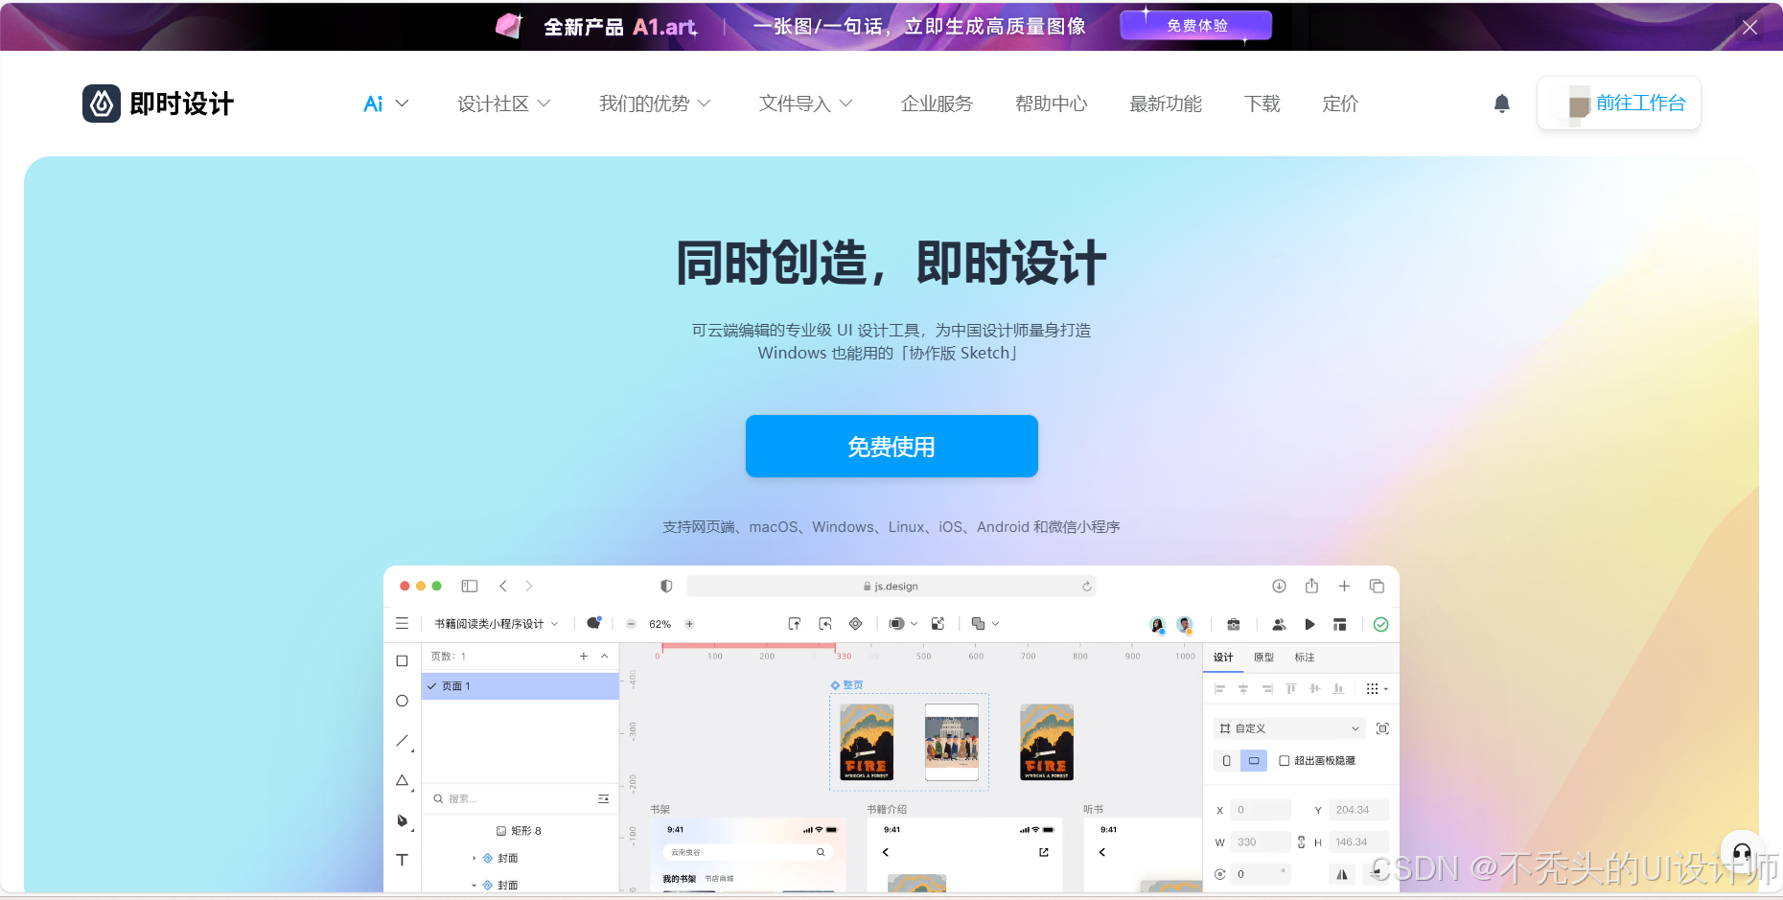Screen dimensions: 1783x900
Task: Select the Triangle shape tool
Action: (402, 780)
